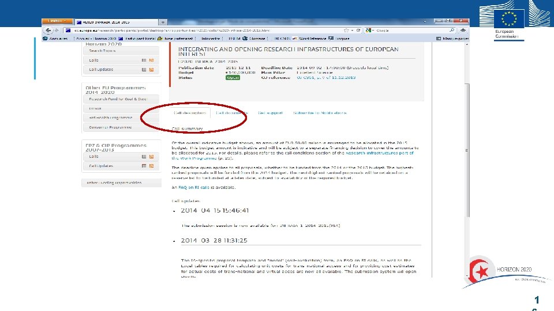
Task: Click the RSS icon beside FP7 Calls
Action: (151, 157)
